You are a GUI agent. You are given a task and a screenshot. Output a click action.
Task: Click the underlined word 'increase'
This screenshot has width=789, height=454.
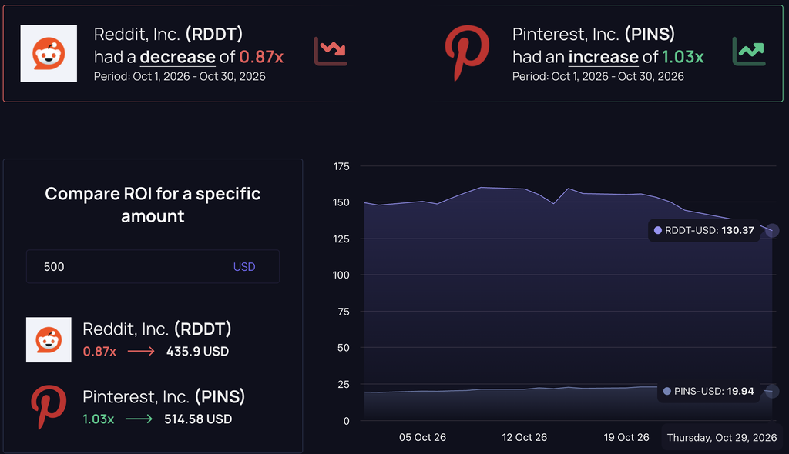pos(603,57)
